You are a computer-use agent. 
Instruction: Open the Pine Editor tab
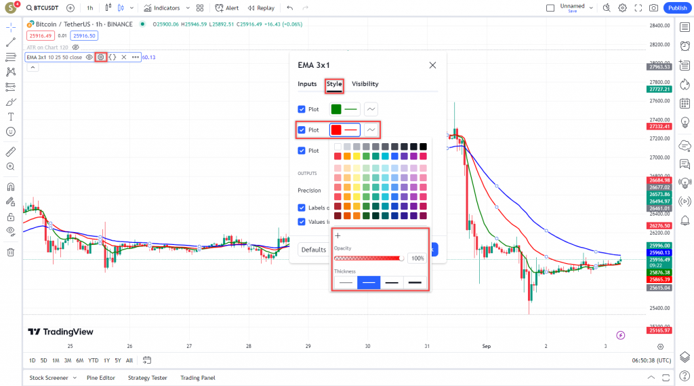(101, 378)
